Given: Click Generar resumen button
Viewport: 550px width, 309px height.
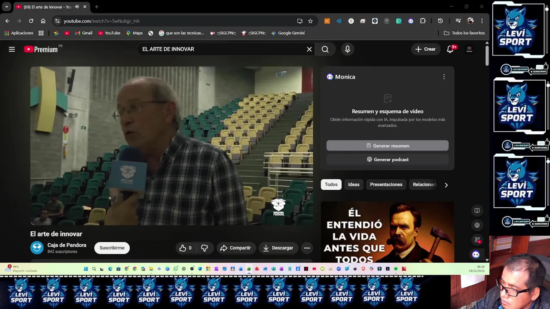Looking at the screenshot, I should pyautogui.click(x=387, y=145).
